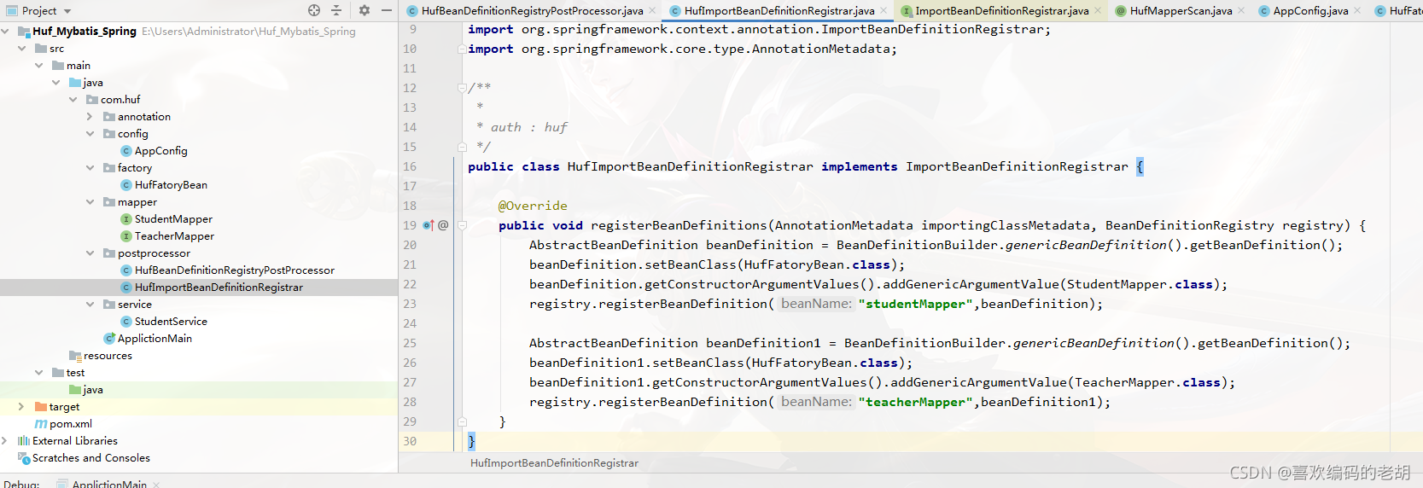
Task: Fold the Javadoc comment at line 12
Action: (462, 88)
